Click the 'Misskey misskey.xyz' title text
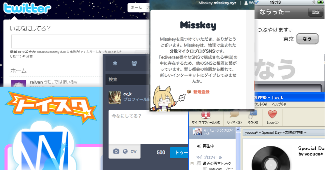Screen dimensions: 325x170 [217, 3]
